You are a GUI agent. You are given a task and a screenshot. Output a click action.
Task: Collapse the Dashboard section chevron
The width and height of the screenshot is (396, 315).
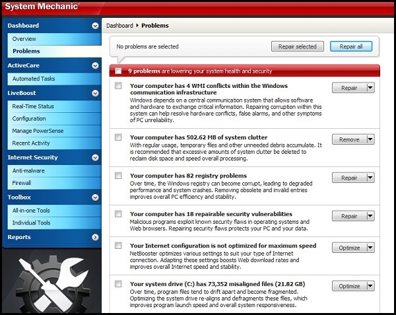click(95, 26)
